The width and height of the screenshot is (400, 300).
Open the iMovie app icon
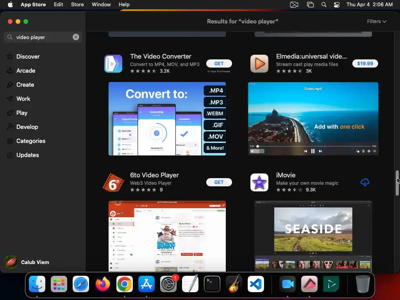(x=259, y=182)
